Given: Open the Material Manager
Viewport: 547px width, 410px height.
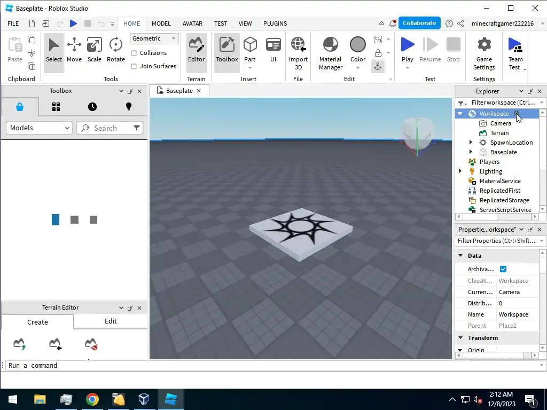Looking at the screenshot, I should point(330,53).
